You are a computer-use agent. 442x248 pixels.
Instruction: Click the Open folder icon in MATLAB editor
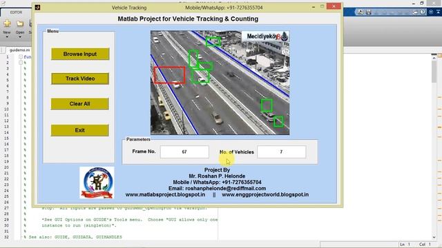pos(20,23)
